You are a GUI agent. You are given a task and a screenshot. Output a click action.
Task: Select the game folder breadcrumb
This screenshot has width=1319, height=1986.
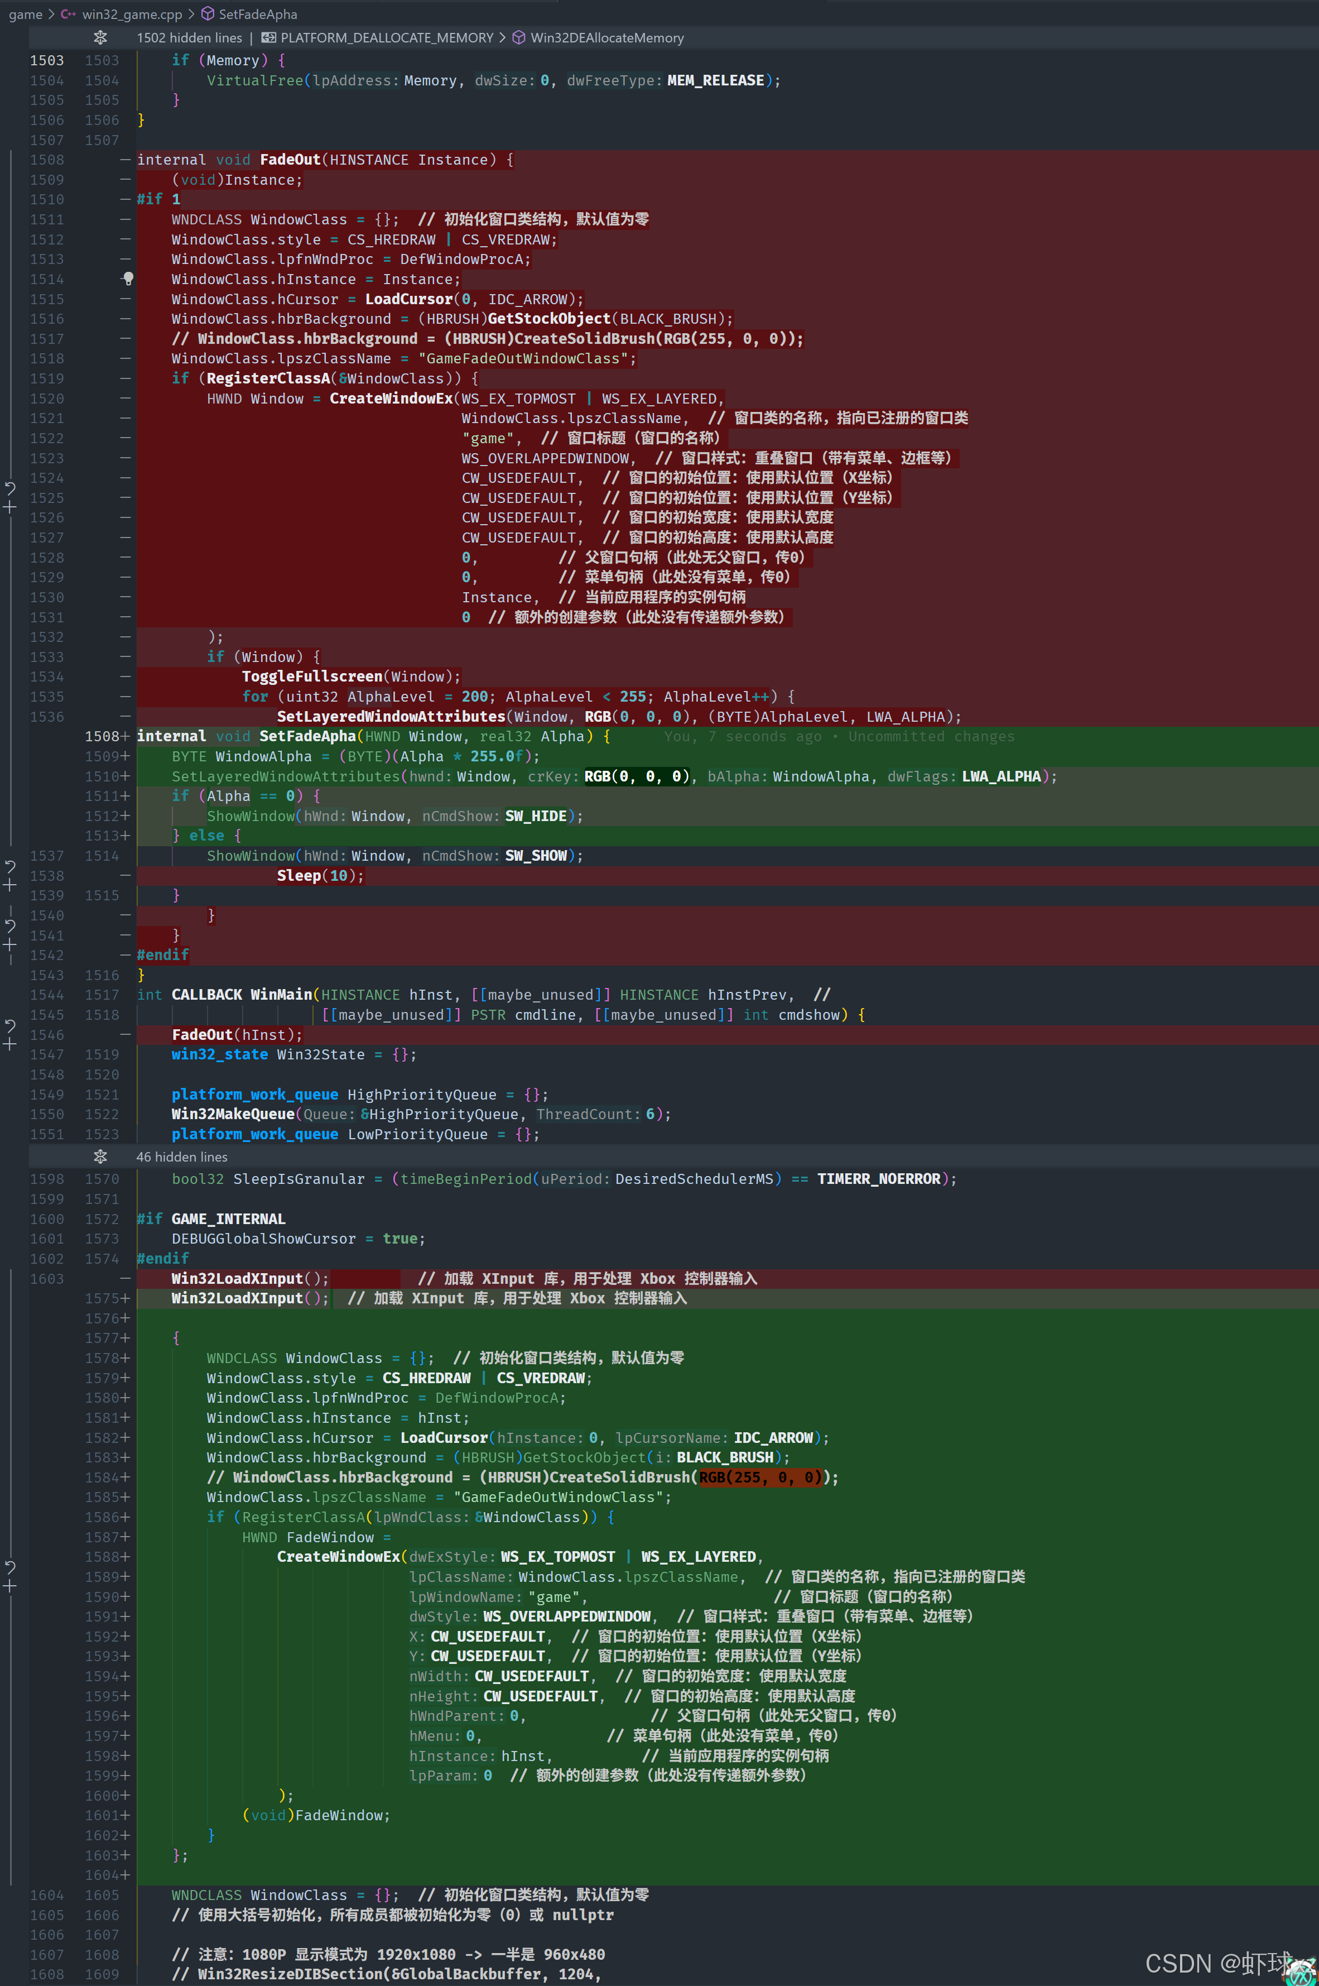(x=25, y=15)
